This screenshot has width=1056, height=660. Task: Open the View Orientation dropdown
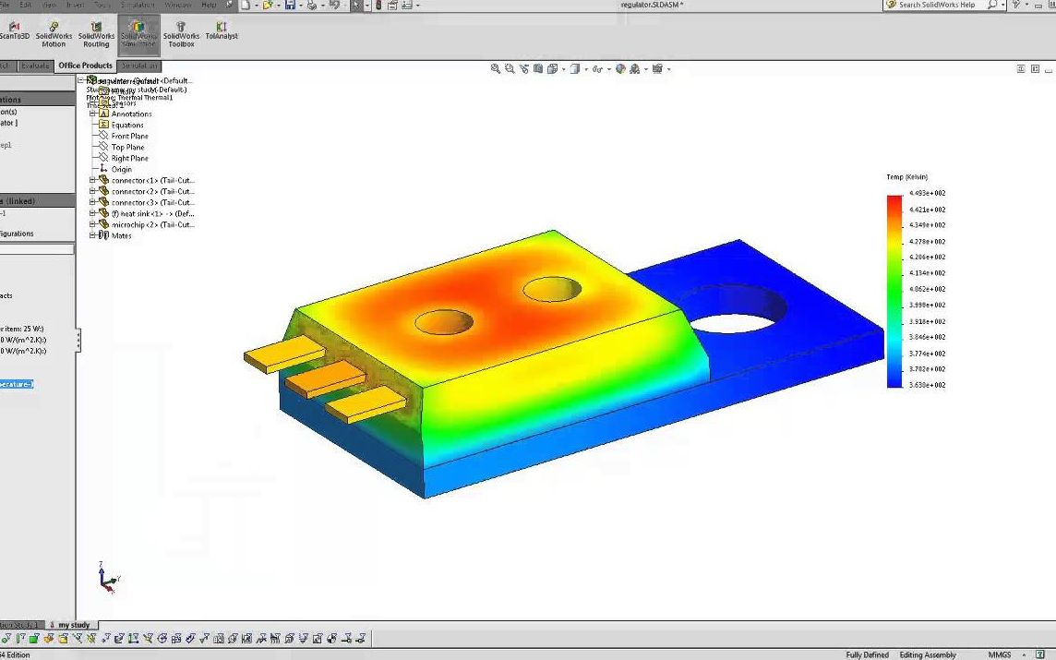coord(562,68)
